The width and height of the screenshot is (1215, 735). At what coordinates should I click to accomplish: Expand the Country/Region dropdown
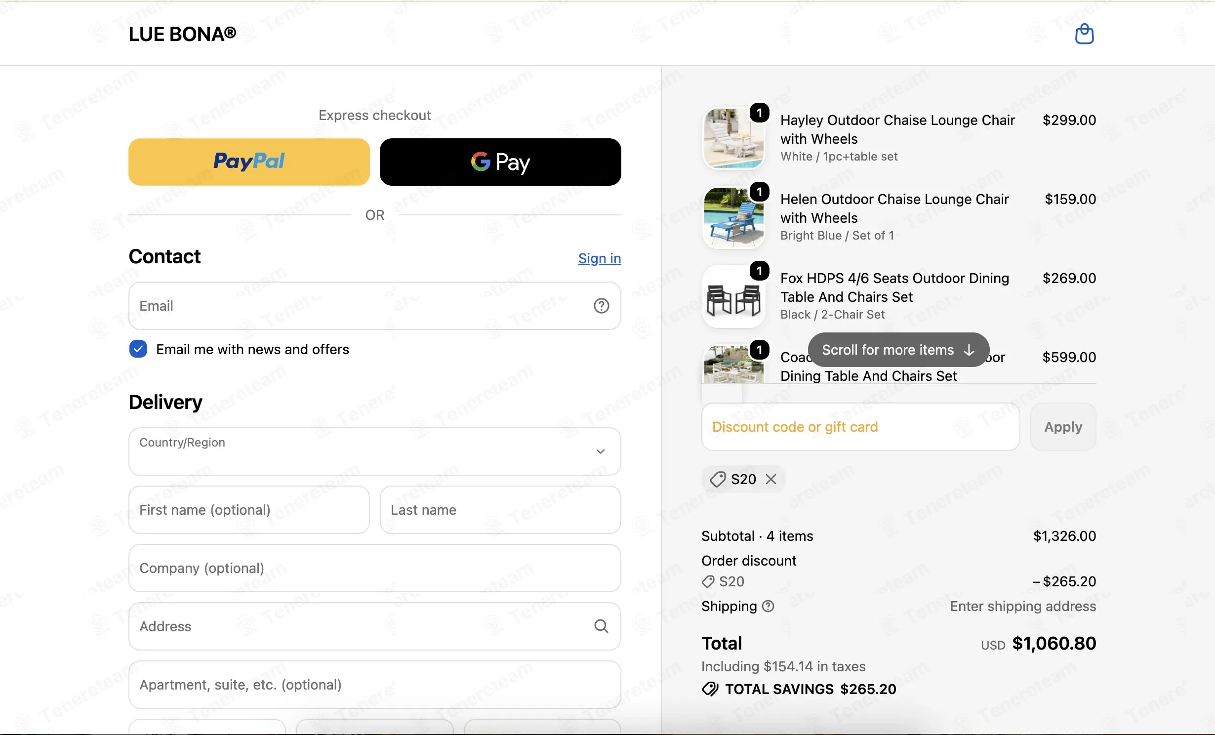tap(374, 451)
